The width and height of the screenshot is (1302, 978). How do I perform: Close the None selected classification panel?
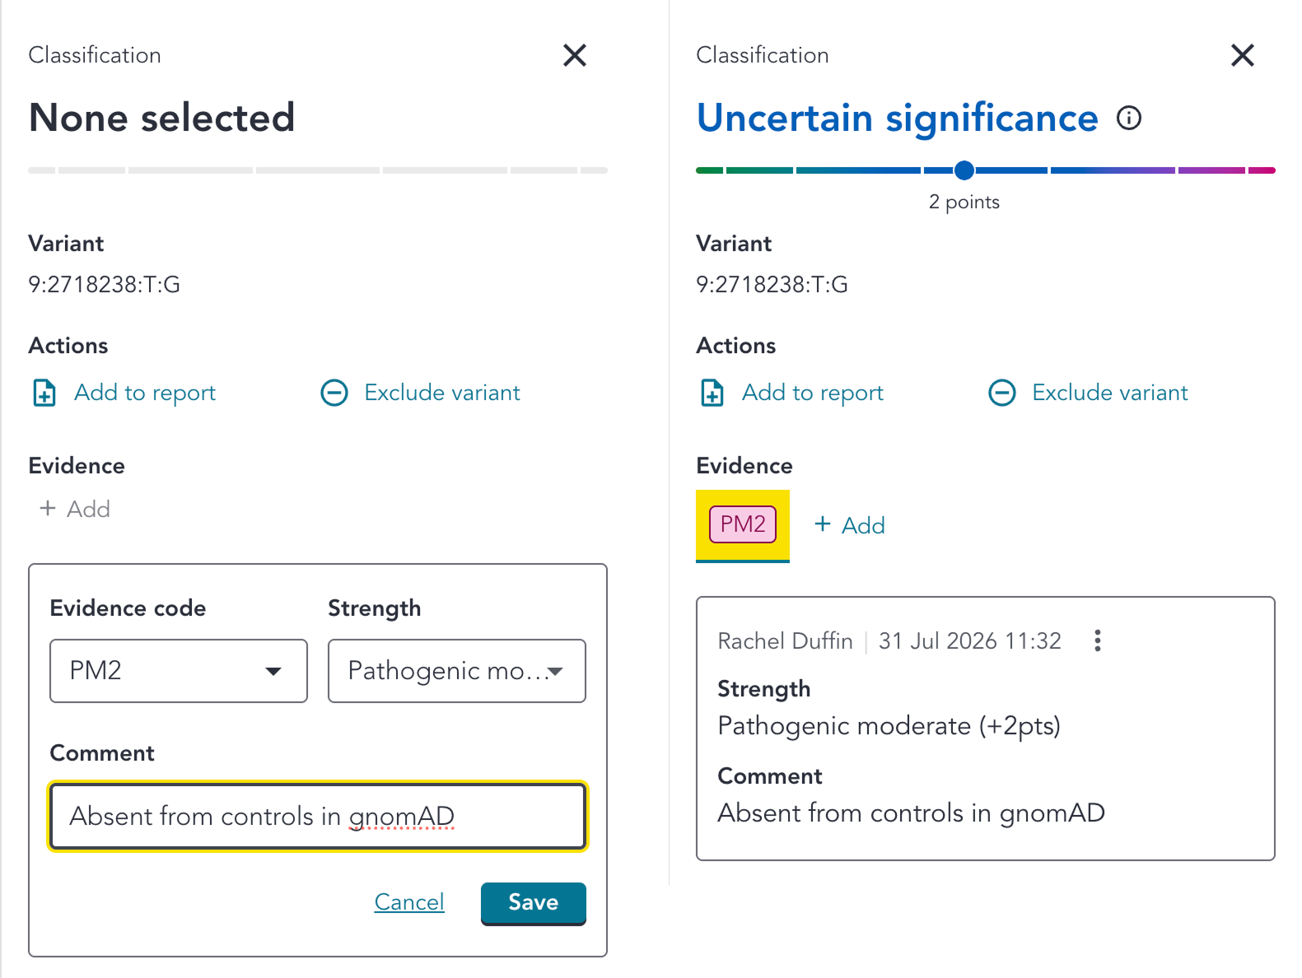575,55
